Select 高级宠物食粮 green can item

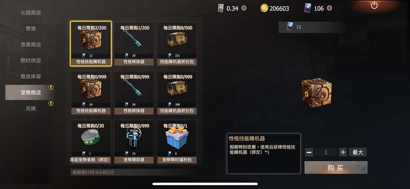(x=91, y=142)
